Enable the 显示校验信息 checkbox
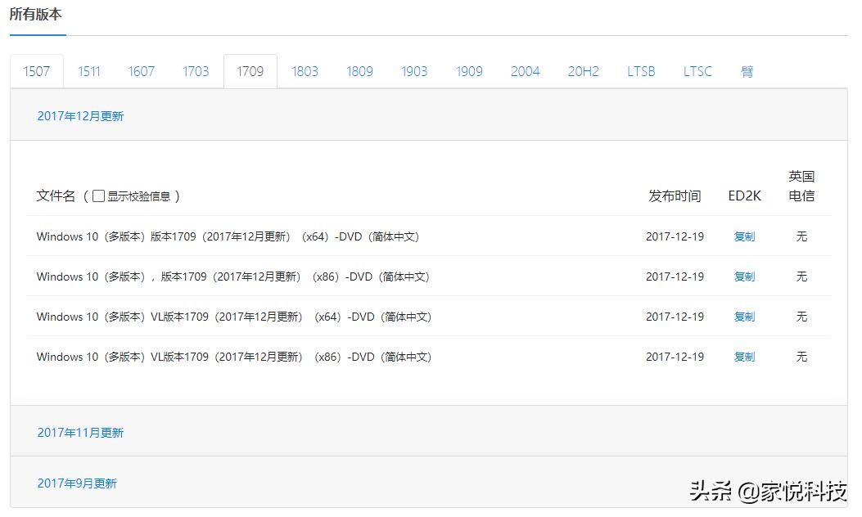 click(98, 196)
